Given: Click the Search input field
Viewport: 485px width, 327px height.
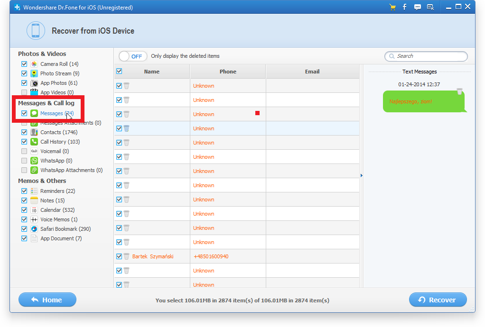Looking at the screenshot, I should (426, 56).
